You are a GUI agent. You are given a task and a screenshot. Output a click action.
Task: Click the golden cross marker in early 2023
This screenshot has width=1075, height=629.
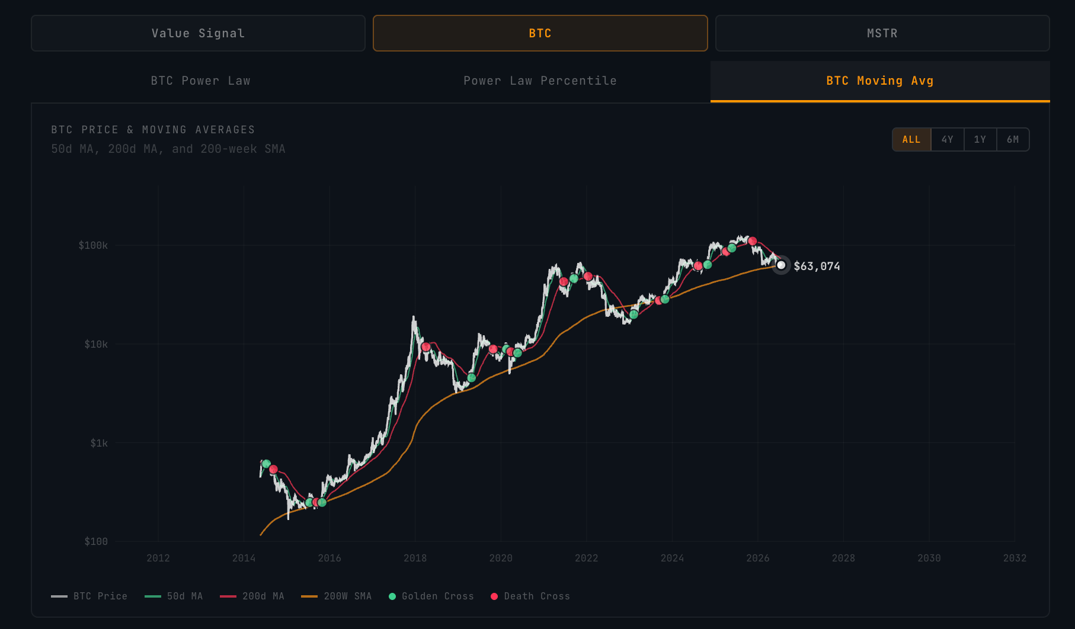coord(634,314)
